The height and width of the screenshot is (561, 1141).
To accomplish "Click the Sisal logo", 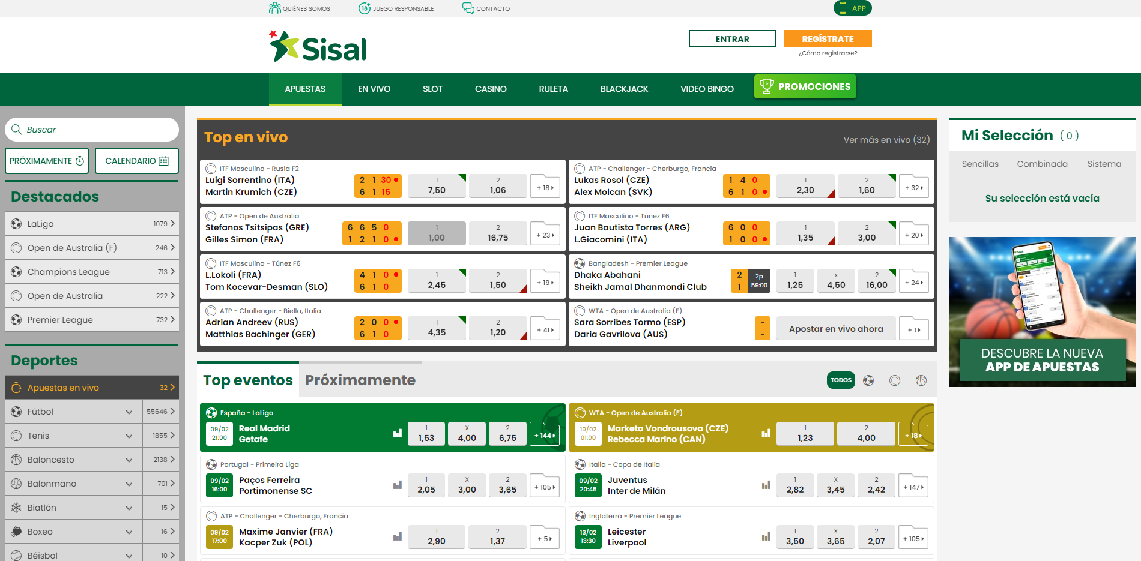I will (x=318, y=46).
